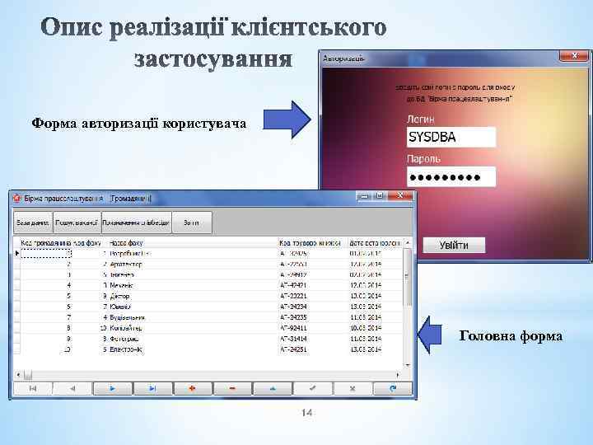The image size is (593, 445).
Task: Select the 'АТ-24235' cell
Action: [x=293, y=317]
